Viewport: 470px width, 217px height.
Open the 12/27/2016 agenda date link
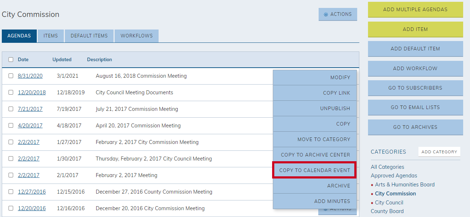(32, 192)
